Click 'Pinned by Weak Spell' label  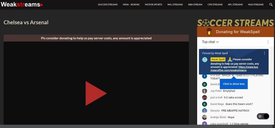[x=215, y=53]
